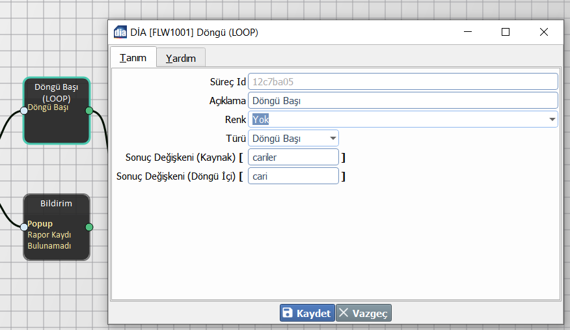The width and height of the screenshot is (570, 330).
Task: Click the green output port of Bildirim node
Action: point(89,227)
